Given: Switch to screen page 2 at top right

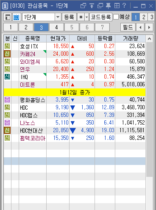Looking at the screenshot, I should 144,17.
